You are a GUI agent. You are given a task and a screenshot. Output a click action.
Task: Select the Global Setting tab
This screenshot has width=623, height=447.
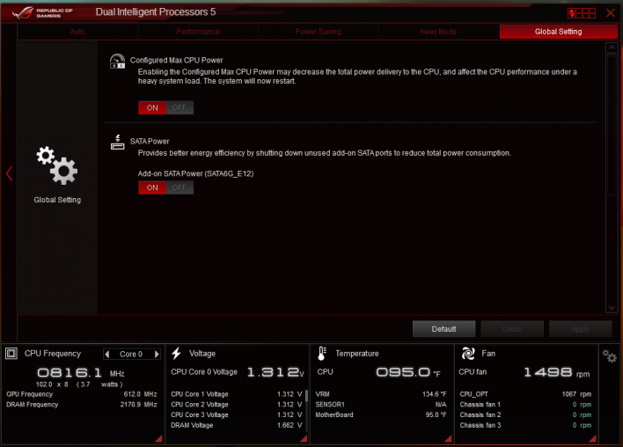(x=558, y=32)
